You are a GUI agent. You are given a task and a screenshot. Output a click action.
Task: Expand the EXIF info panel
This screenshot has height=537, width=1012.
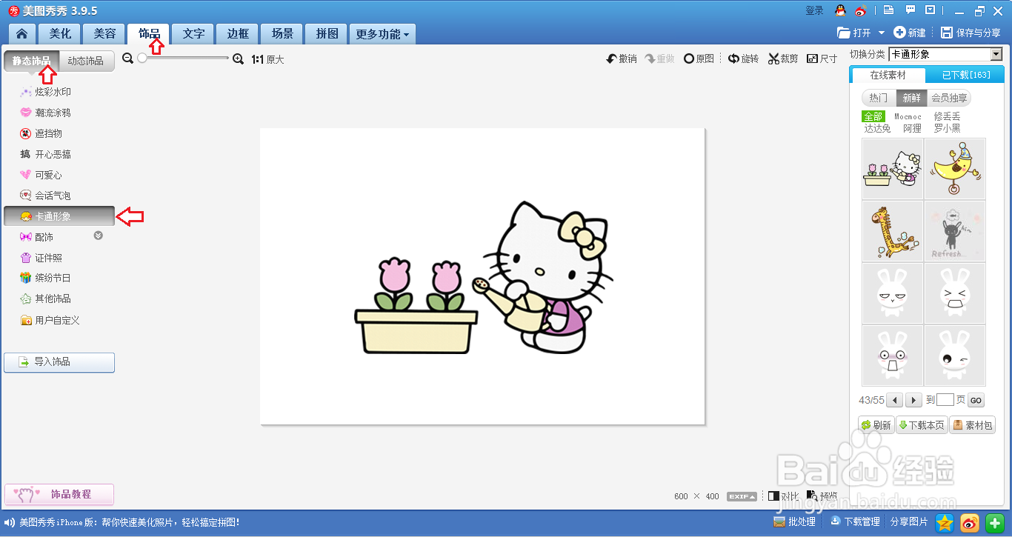(x=742, y=496)
